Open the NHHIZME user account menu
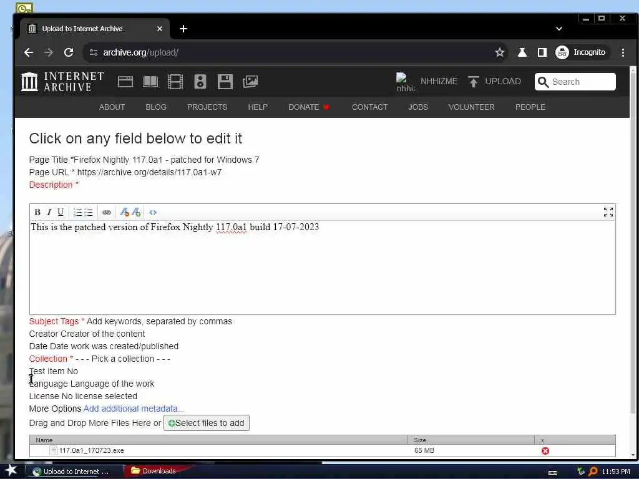The width and height of the screenshot is (639, 479). pyautogui.click(x=427, y=82)
